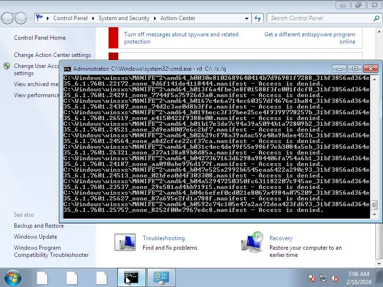Click console line ending 8252f00e7967edc8.manifest
This screenshot has height=287, width=383.
(x=193, y=210)
